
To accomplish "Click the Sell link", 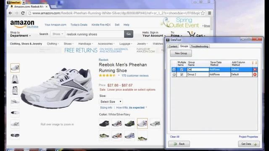I will point(117,25).
